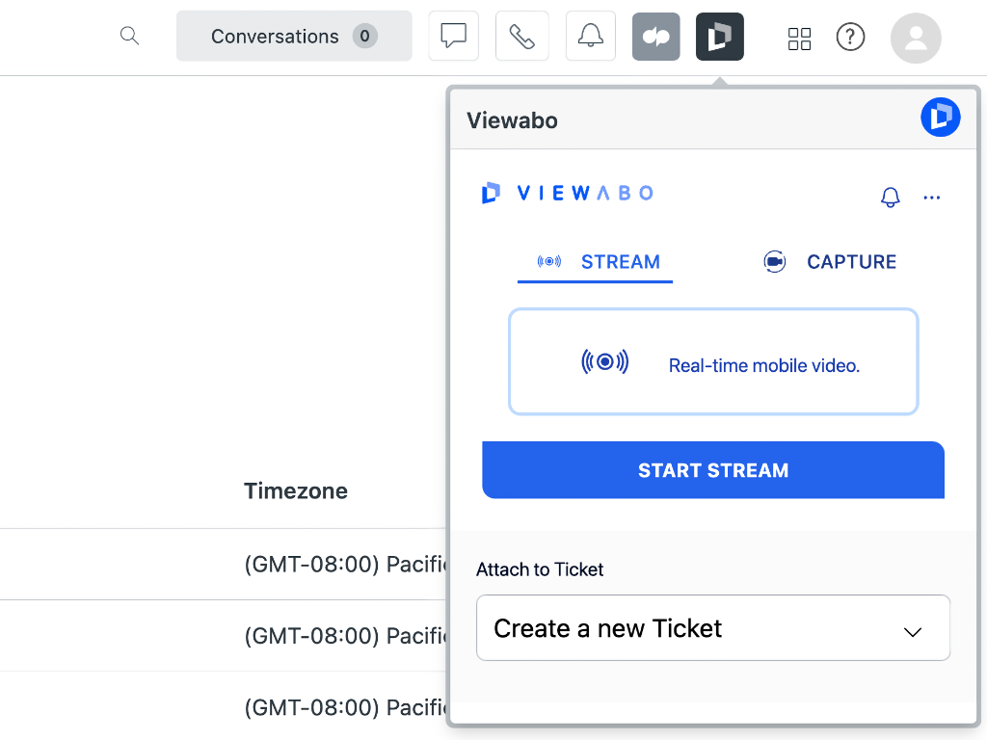Open the user profile avatar

pos(915,38)
